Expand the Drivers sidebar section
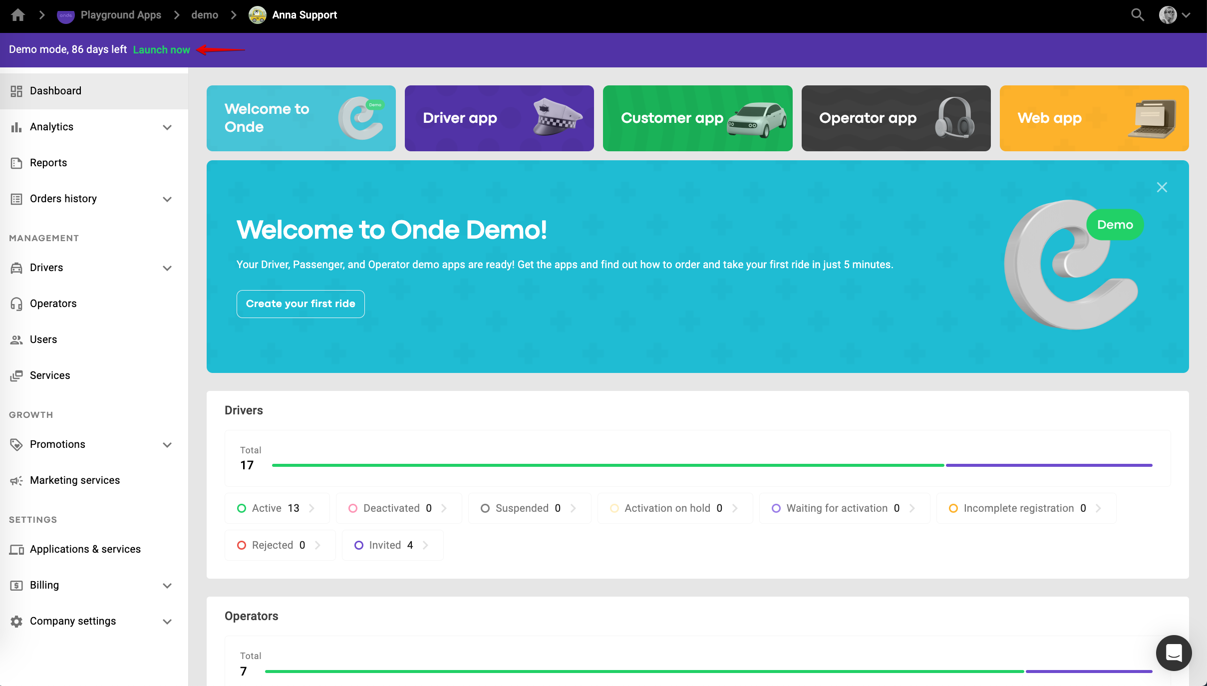The image size is (1207, 686). pyautogui.click(x=167, y=268)
